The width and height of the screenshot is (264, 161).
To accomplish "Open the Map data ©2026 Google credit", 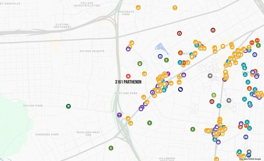I will pyautogui.click(x=250, y=159).
